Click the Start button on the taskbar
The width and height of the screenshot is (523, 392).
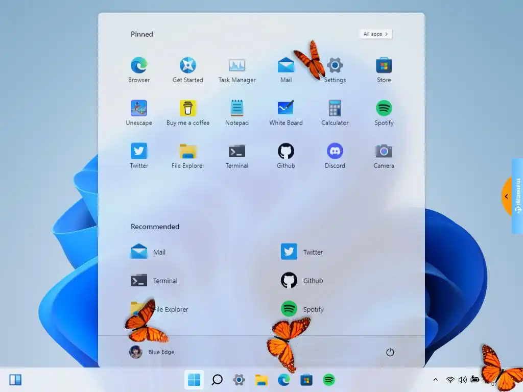point(194,380)
